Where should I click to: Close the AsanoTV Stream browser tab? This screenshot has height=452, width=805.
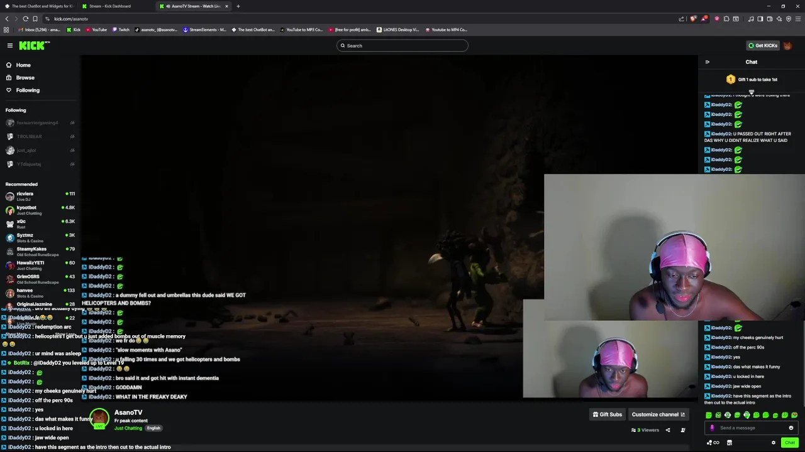(x=227, y=6)
